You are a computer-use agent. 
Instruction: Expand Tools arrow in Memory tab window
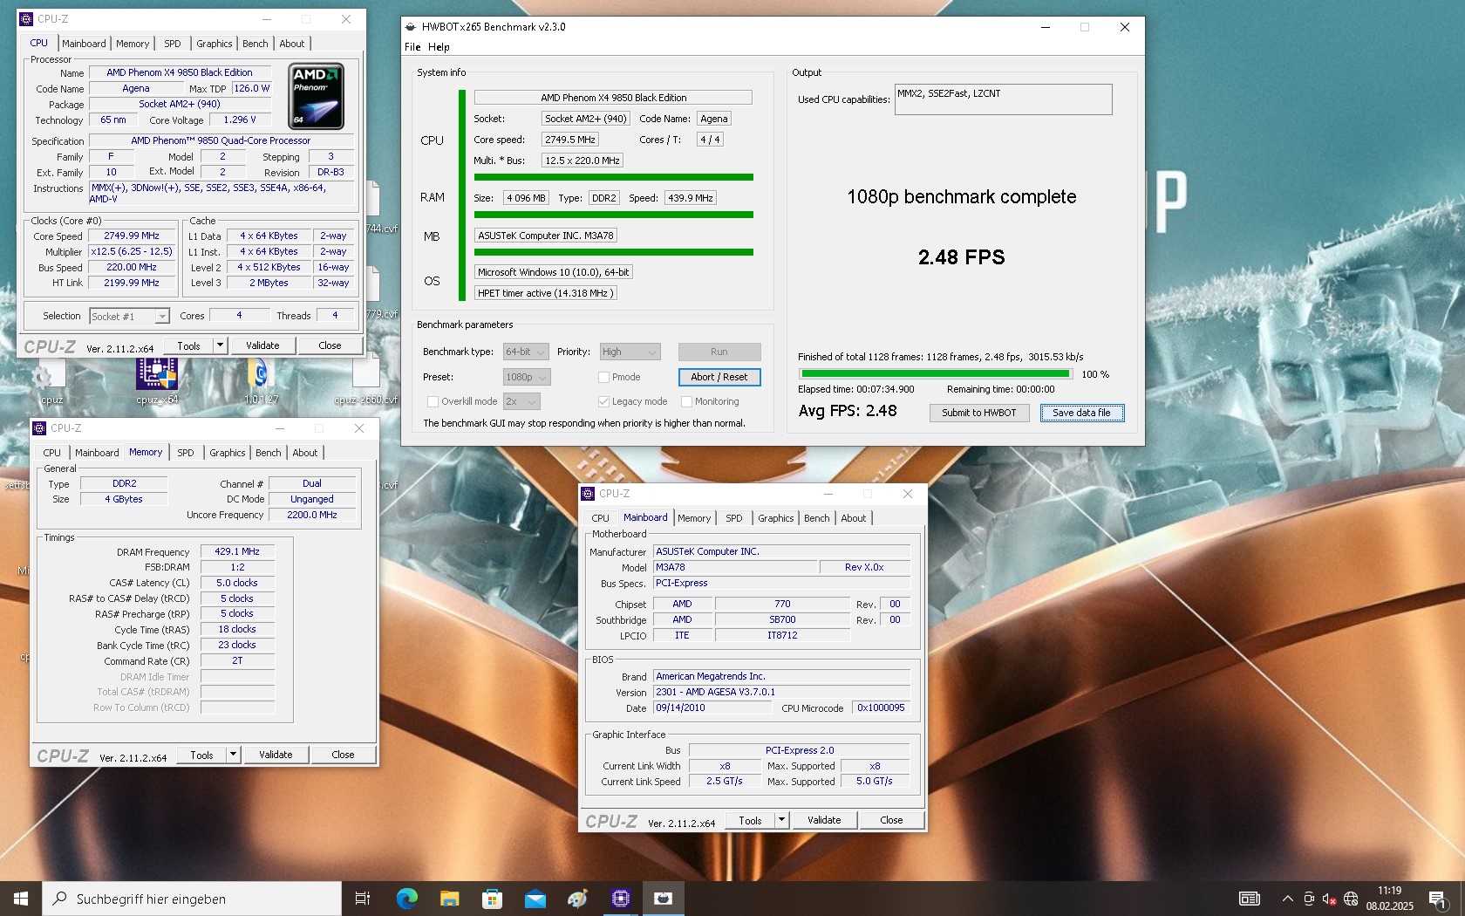point(233,755)
